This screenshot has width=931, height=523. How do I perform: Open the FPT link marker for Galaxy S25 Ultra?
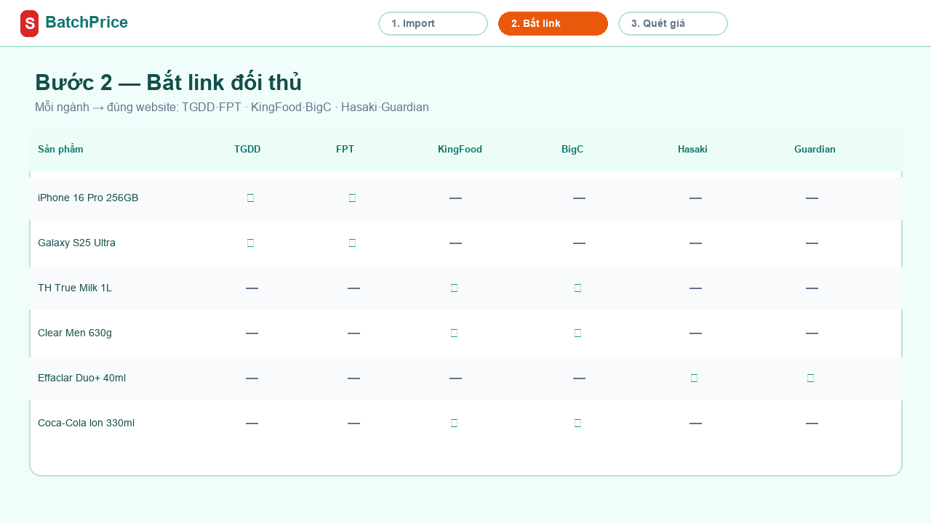352,243
